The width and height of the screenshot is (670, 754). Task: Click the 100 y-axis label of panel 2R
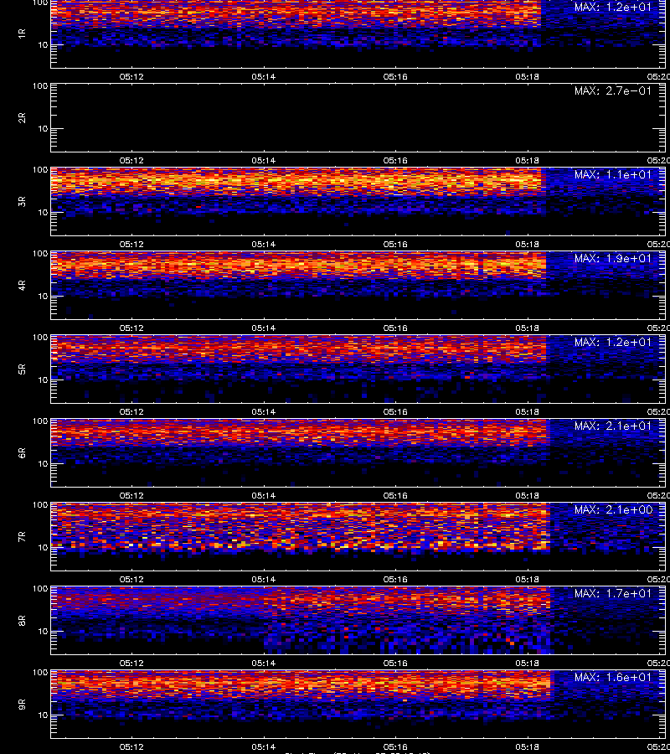tap(40, 86)
